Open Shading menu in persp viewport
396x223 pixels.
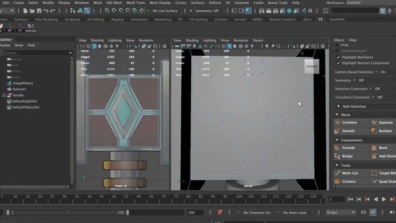pos(192,40)
